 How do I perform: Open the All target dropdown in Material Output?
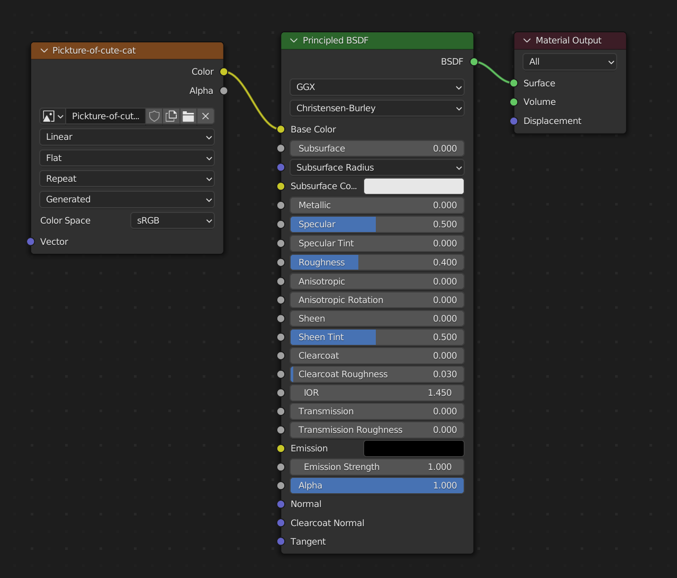click(570, 62)
